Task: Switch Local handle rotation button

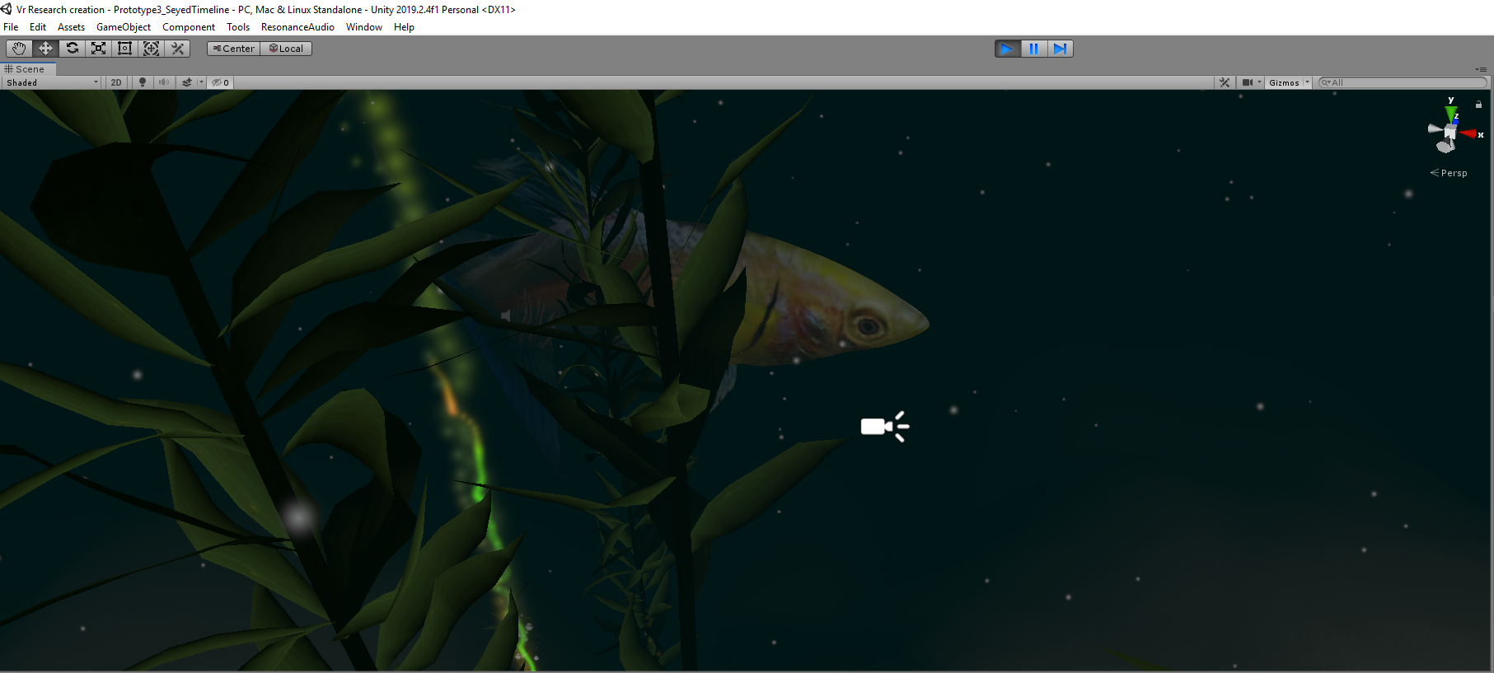Action: pos(286,49)
